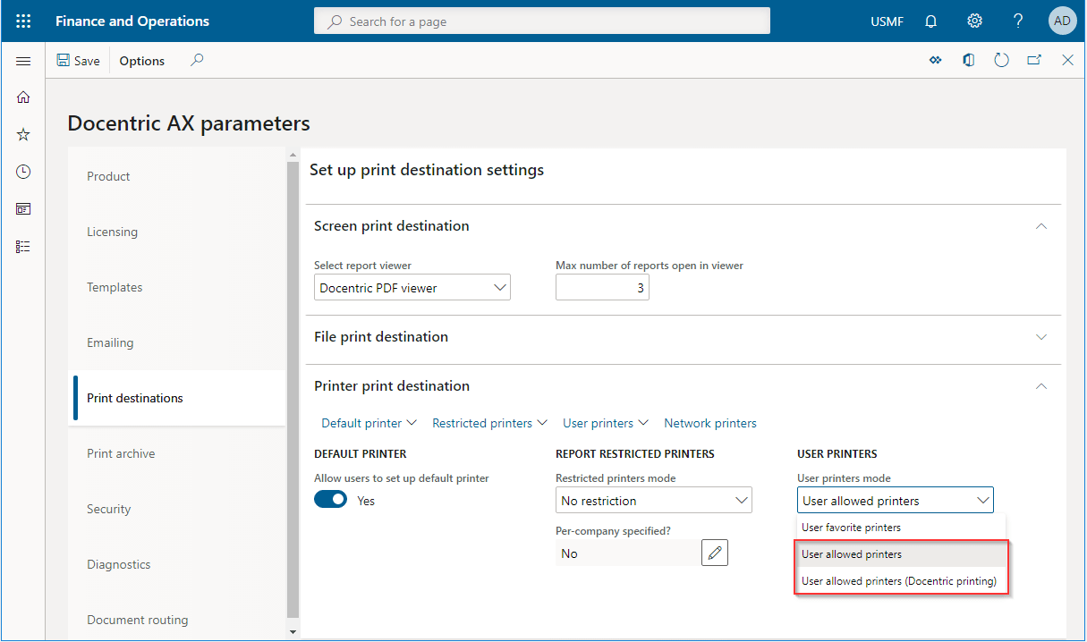
Task: Select User allowed printers (Docentric printing) option
Action: coord(901,581)
